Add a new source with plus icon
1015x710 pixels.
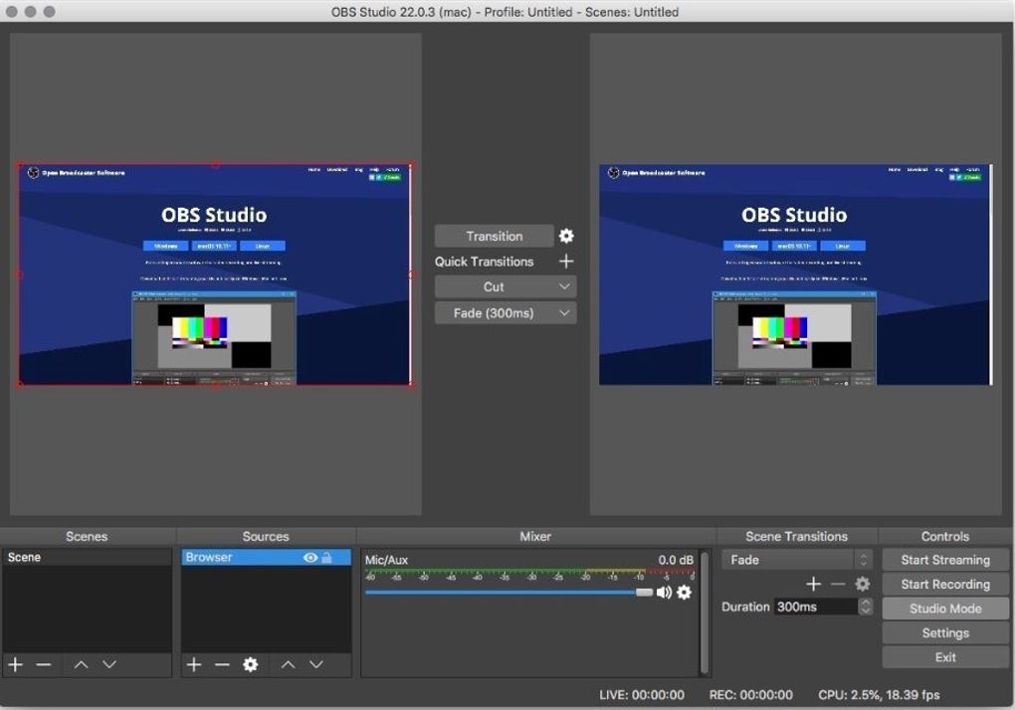point(194,664)
